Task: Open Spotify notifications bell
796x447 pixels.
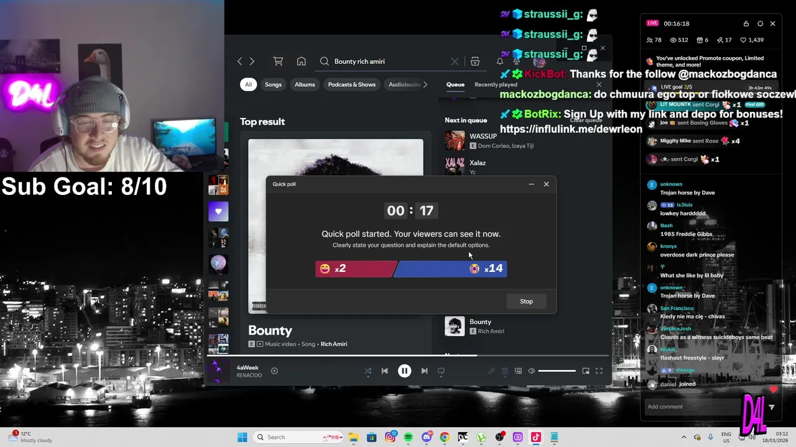Action: pyautogui.click(x=500, y=61)
